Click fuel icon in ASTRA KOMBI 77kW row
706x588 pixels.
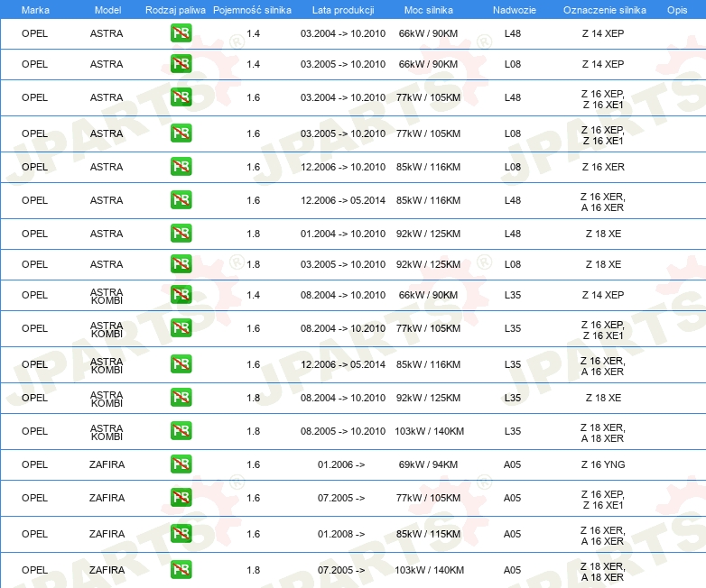[x=181, y=328]
